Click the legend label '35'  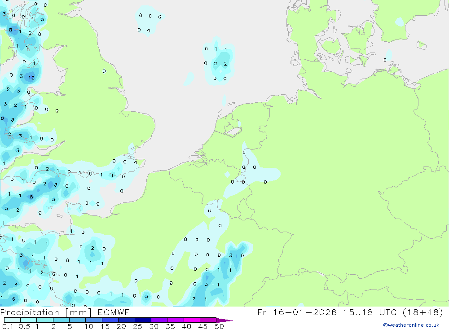click(170, 326)
